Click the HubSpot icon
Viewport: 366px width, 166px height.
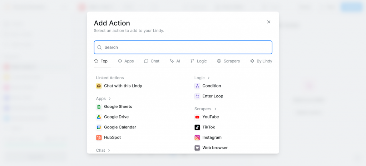99,137
